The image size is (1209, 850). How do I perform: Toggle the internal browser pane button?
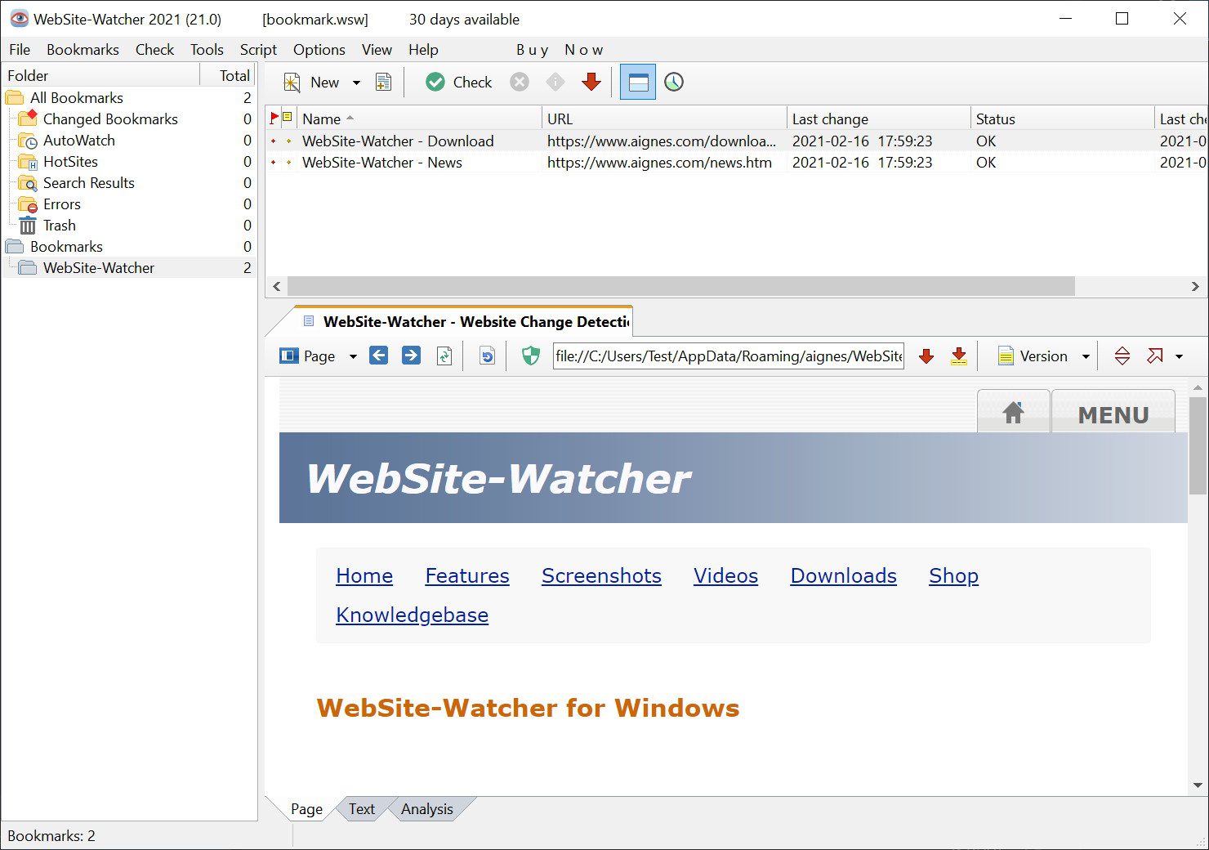coord(638,82)
